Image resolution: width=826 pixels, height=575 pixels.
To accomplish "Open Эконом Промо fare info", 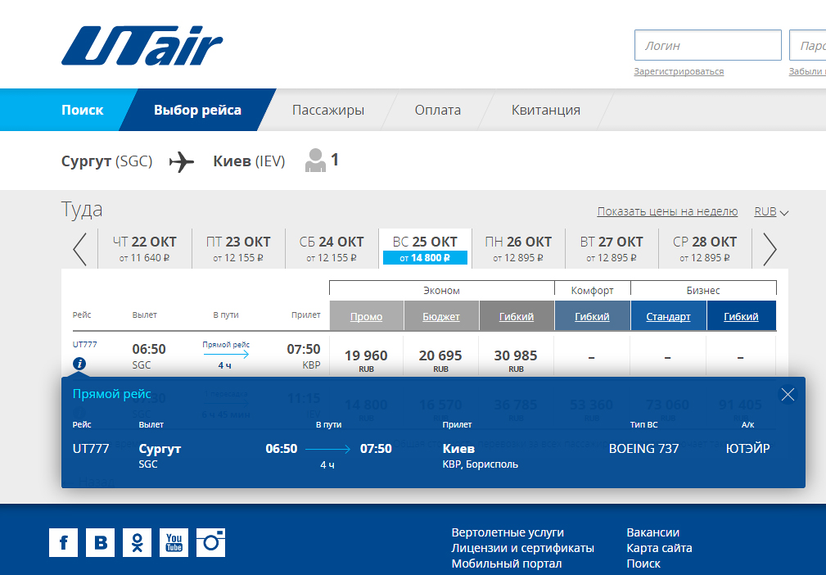I will (366, 316).
